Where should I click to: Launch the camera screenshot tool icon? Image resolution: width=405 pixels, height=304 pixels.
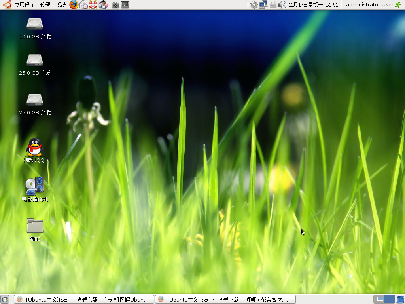point(115,5)
